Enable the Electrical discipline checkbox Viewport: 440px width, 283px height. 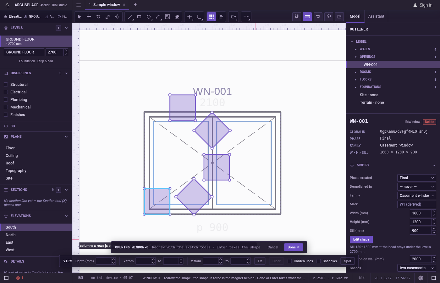(x=6, y=92)
